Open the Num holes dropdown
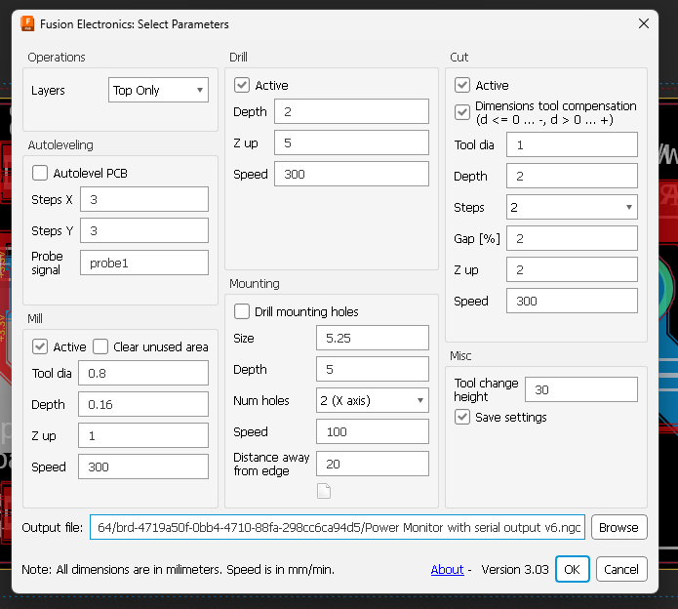The image size is (678, 609). click(373, 400)
